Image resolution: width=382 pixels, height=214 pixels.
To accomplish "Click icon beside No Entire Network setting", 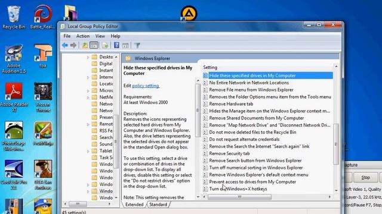I will pos(205,83).
